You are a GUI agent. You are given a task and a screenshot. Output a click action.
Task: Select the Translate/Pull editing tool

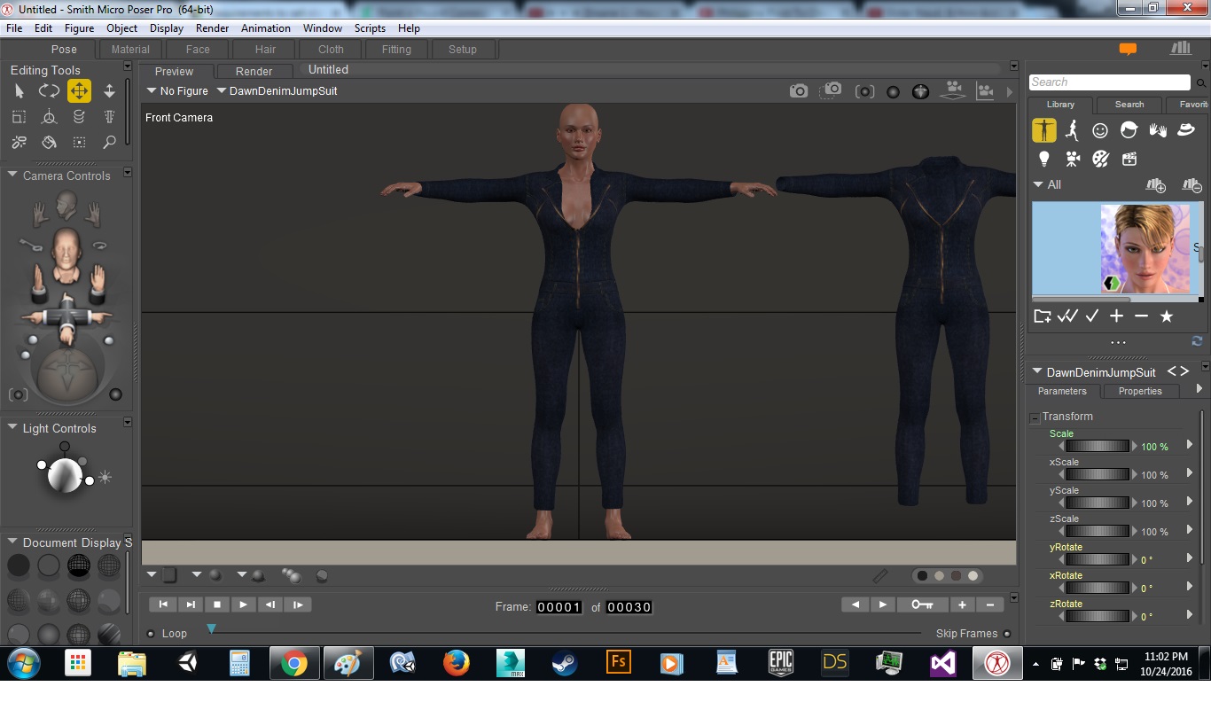79,90
